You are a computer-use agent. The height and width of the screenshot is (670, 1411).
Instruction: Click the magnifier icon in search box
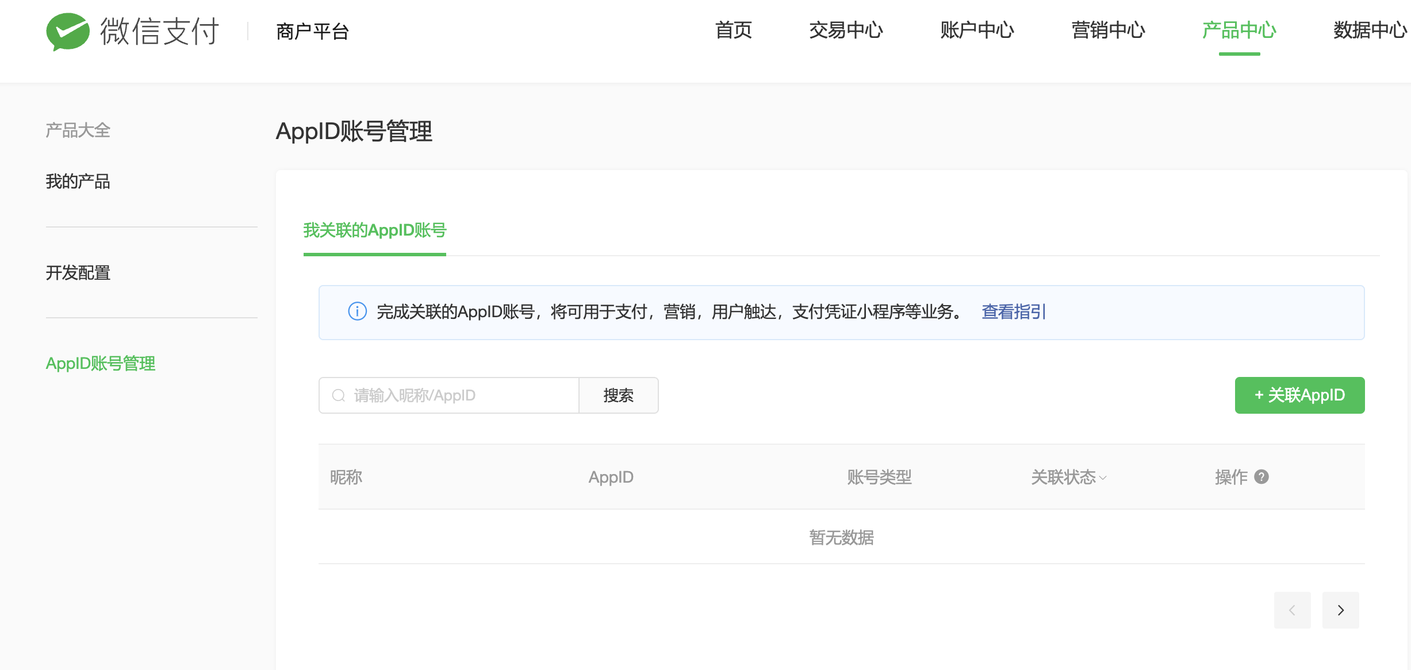tap(339, 395)
